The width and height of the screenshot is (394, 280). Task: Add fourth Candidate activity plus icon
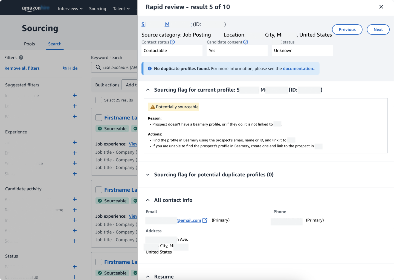pos(75,231)
